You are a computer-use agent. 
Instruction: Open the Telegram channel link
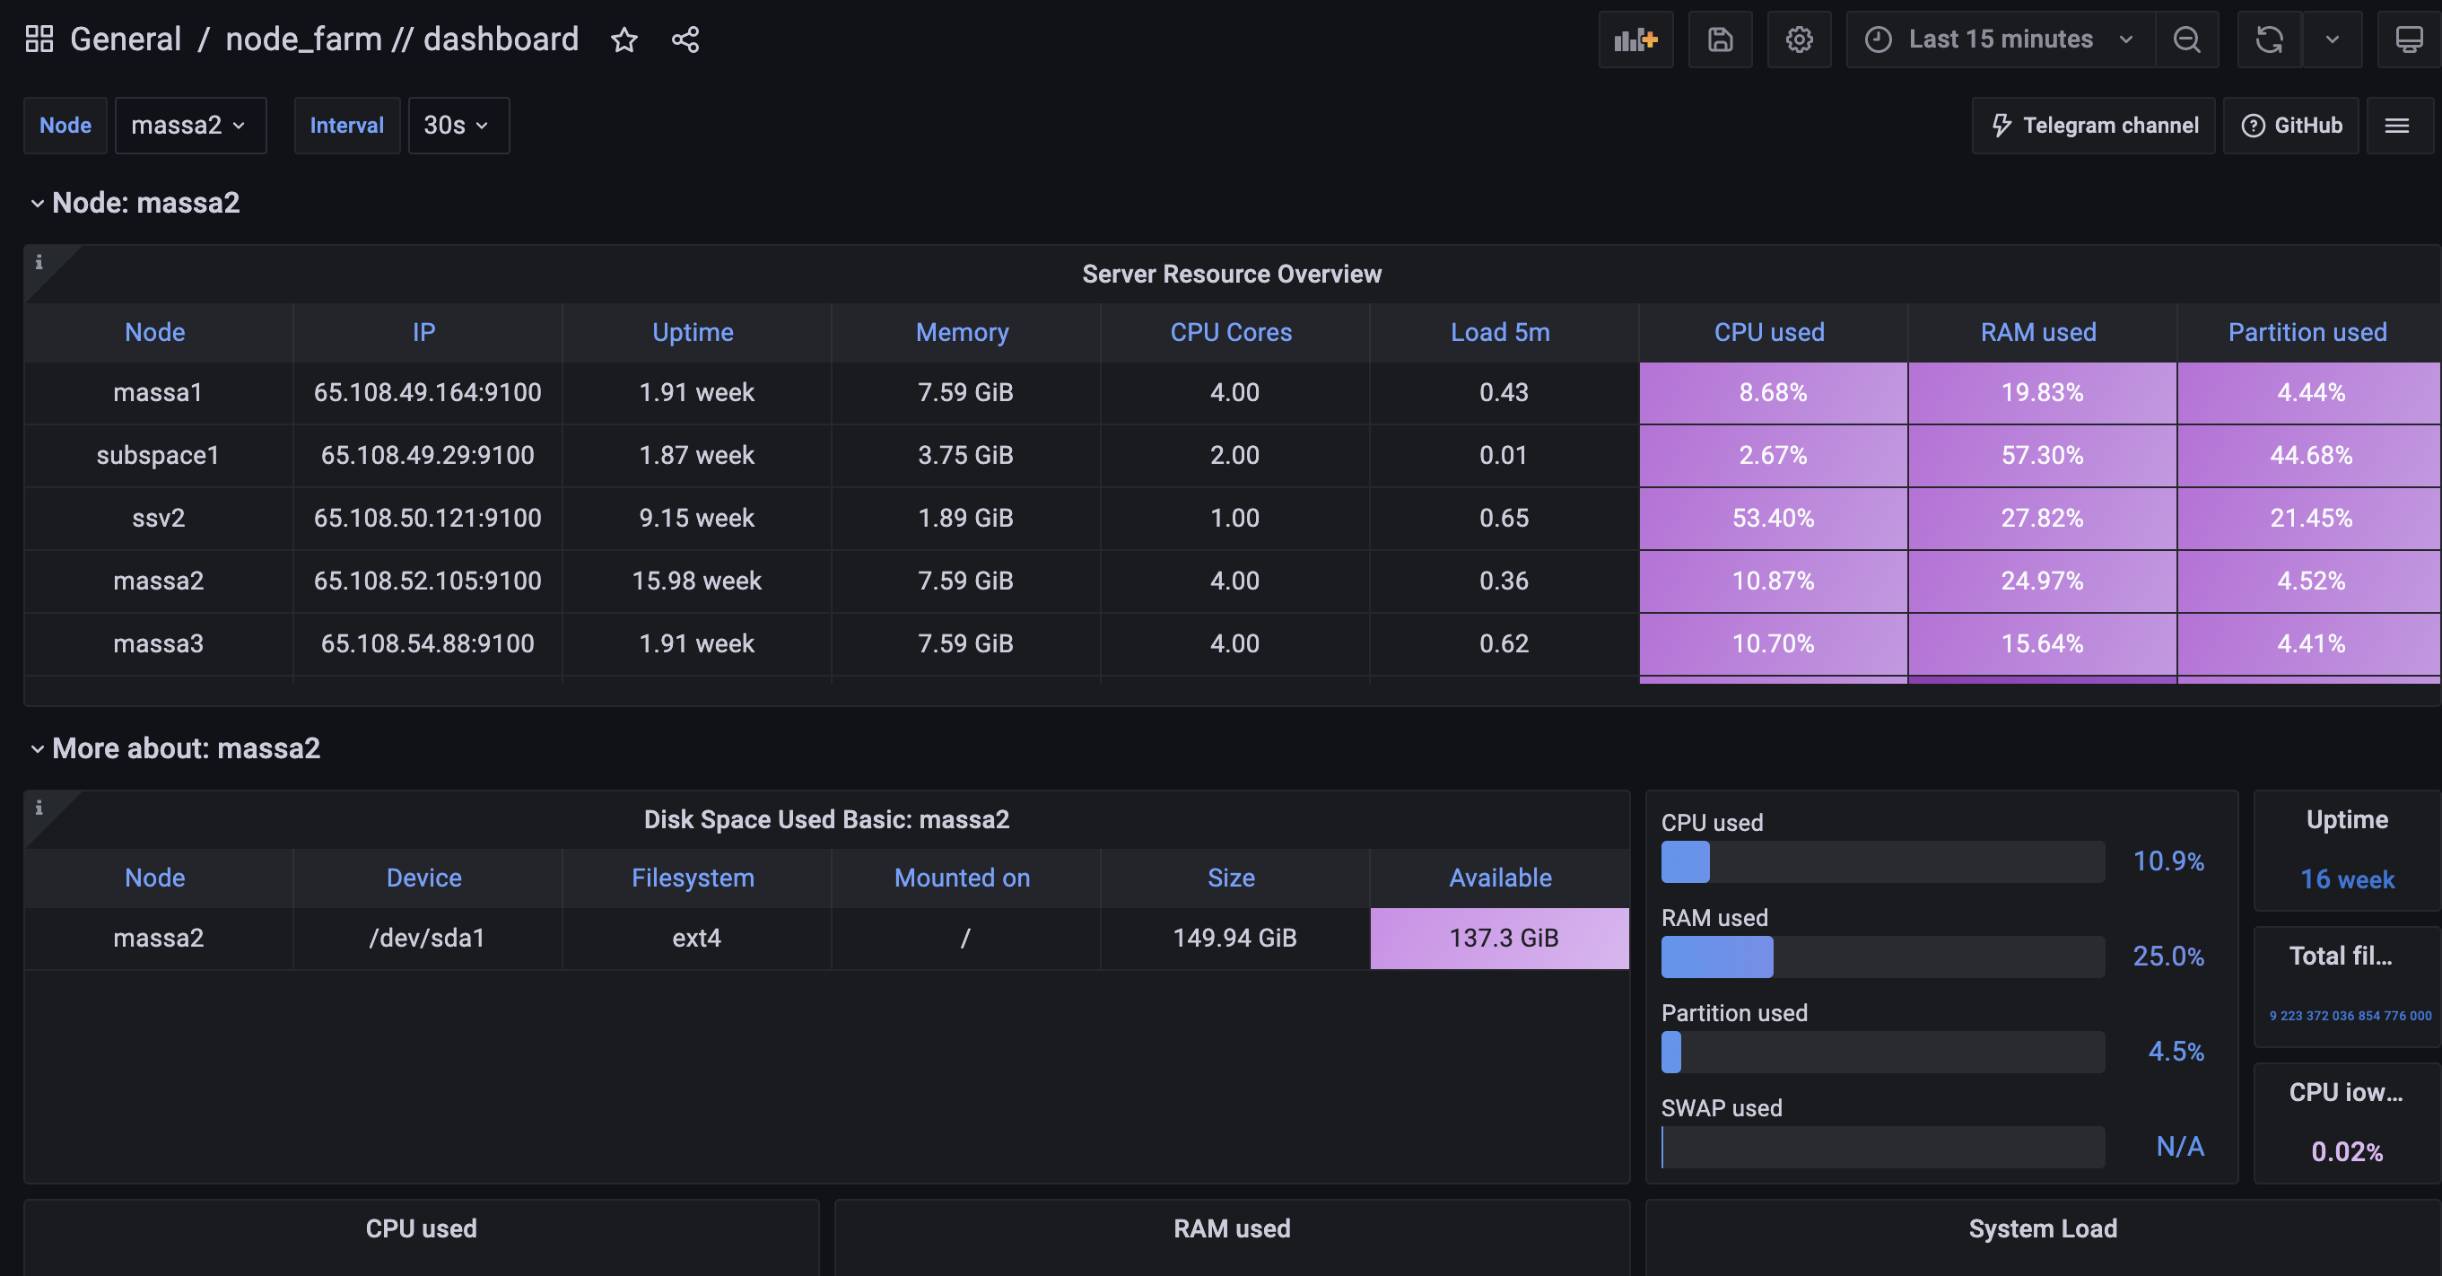(2093, 125)
